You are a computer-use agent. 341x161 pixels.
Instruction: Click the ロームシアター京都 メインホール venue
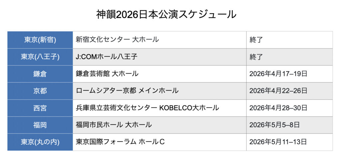pyautogui.click(x=127, y=91)
